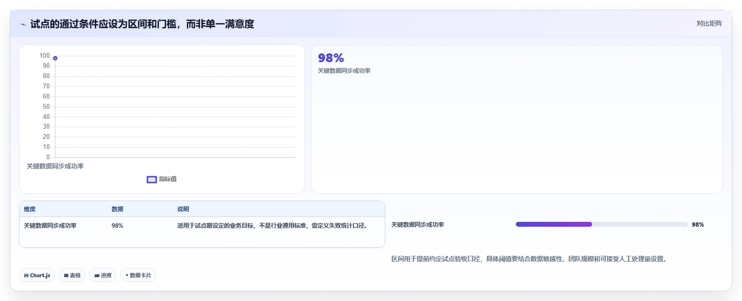The image size is (742, 301).
Task: Click the title 试点的通过条件应设为区间和门槛
Action: click(x=142, y=24)
